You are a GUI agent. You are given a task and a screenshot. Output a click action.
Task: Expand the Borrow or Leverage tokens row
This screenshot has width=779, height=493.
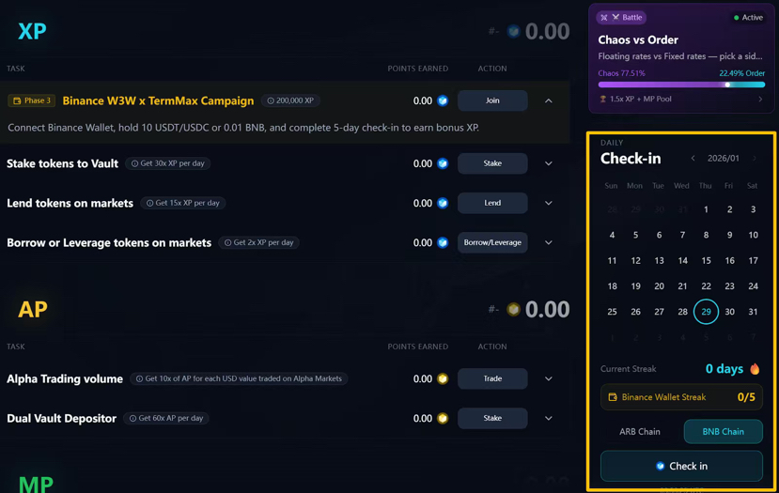pos(549,242)
